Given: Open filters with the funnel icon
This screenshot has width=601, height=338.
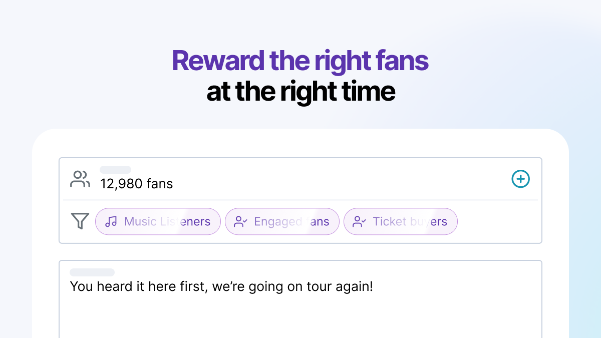Looking at the screenshot, I should tap(80, 221).
